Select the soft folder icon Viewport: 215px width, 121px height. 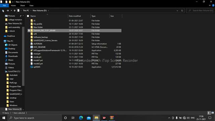tap(32, 34)
